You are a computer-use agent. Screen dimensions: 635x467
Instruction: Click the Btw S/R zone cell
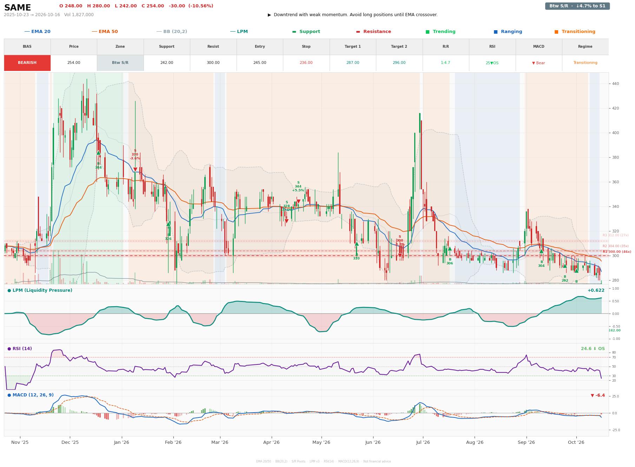[x=120, y=63]
